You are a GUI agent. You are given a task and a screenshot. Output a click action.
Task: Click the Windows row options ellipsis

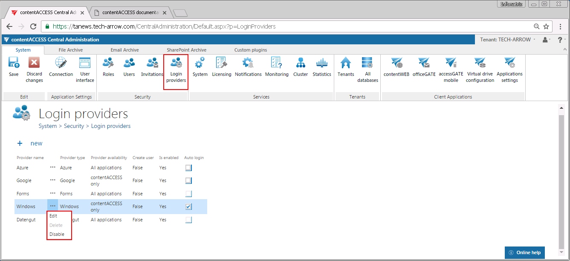point(52,206)
